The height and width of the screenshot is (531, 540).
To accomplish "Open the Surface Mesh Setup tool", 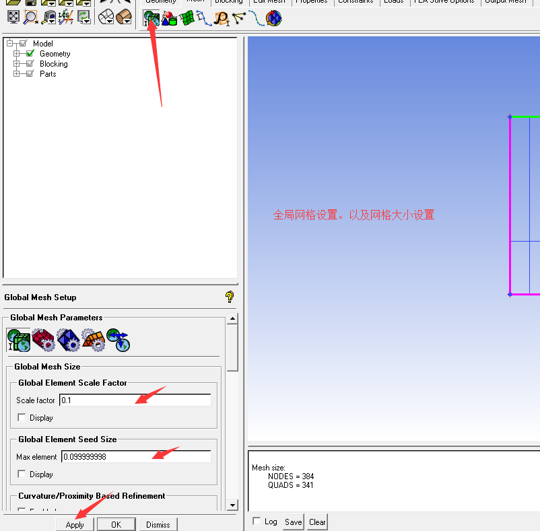I will tap(187, 18).
